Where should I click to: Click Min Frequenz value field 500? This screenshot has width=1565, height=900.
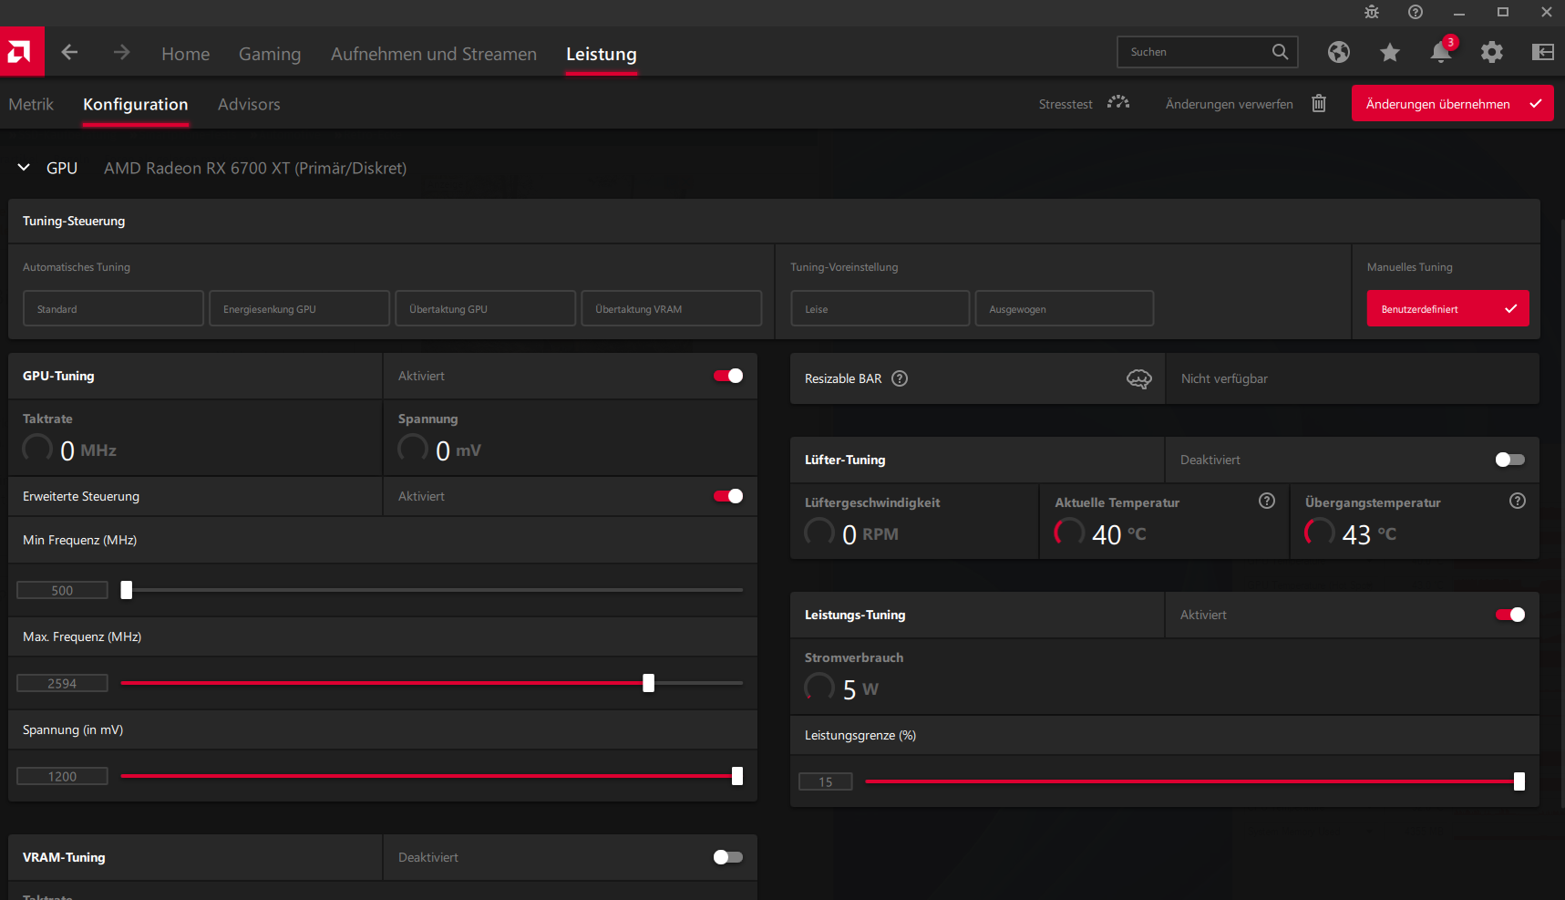pos(62,590)
